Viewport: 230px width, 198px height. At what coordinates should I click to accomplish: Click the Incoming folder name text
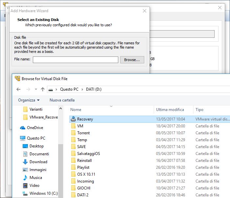pyautogui.click(x=85, y=181)
